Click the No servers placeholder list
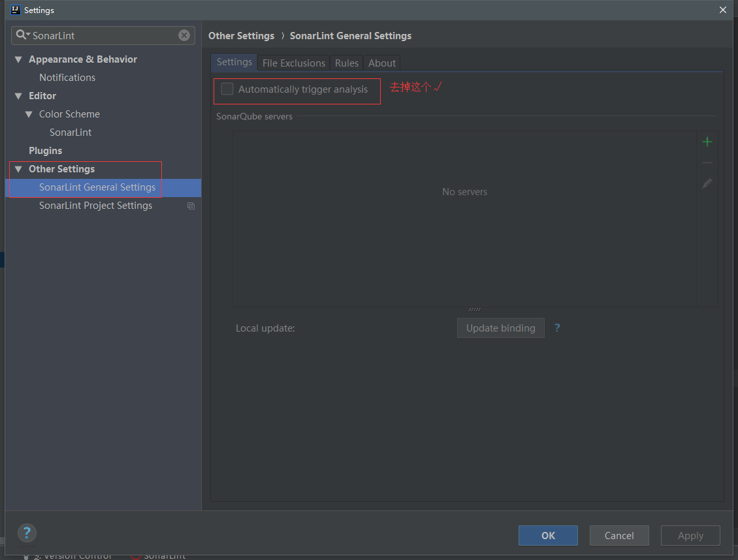The width and height of the screenshot is (738, 560). 464,219
